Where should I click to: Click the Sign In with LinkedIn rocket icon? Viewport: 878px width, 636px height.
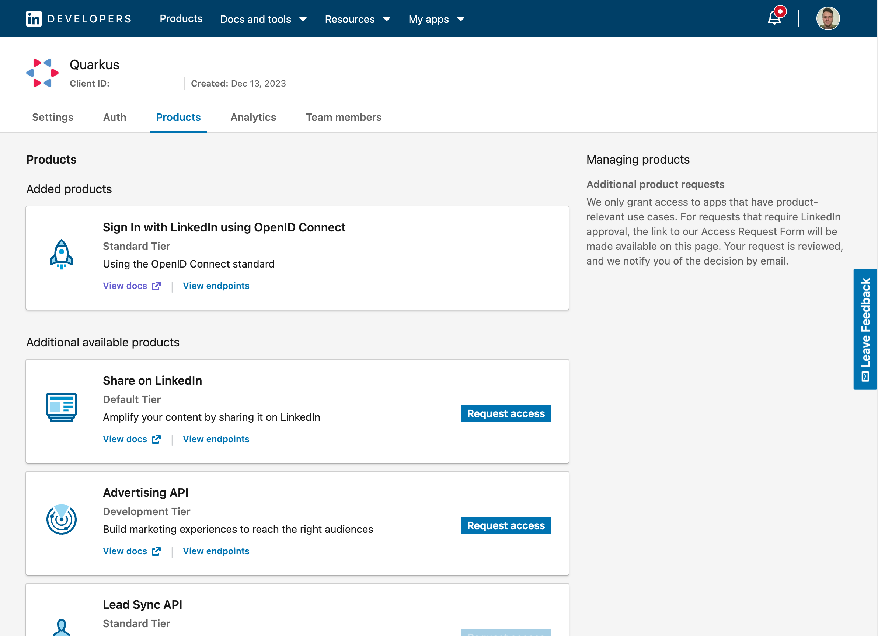[62, 255]
